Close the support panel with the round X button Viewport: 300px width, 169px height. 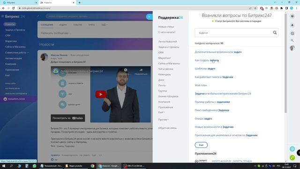point(150,17)
